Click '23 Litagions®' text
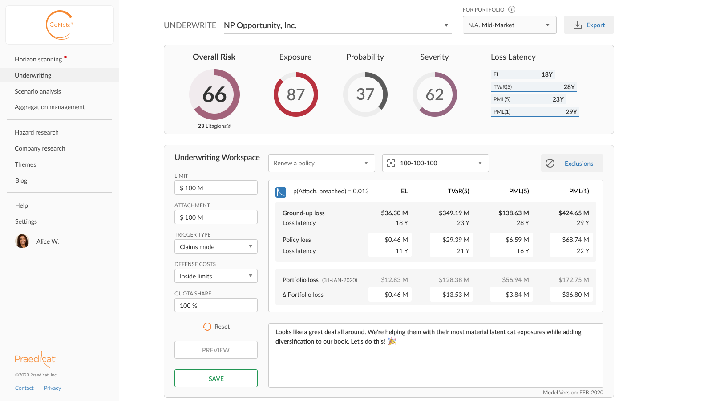Screen dimensions: 712x401 click(x=214, y=126)
